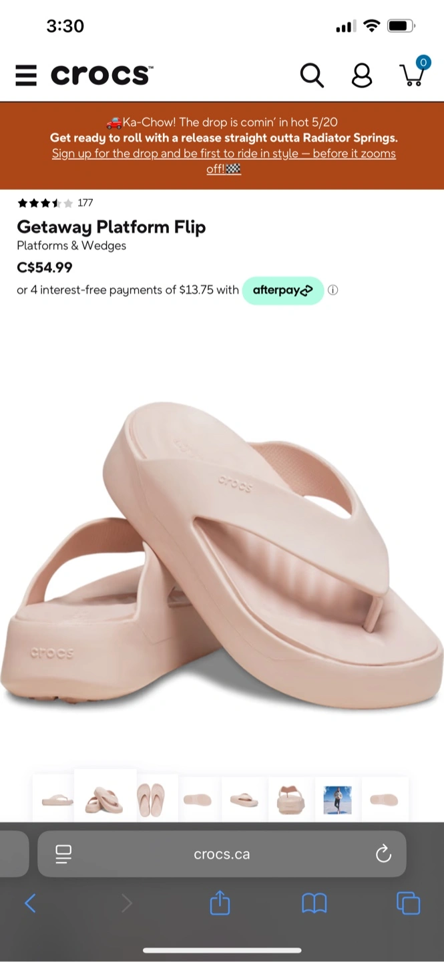Viewport: 444px width, 962px height.
Task: Click the Afterpay info icon
Action: click(333, 290)
